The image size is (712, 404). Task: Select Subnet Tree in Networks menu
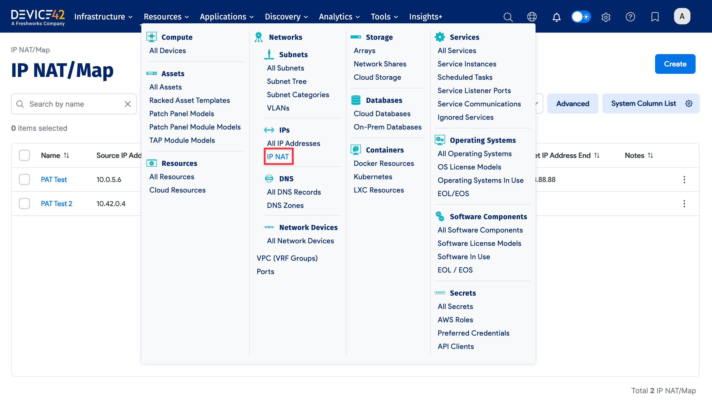[x=286, y=81]
